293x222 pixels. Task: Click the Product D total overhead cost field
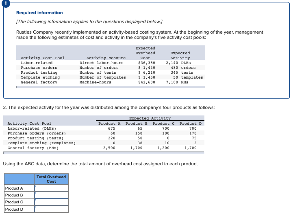point(51,209)
